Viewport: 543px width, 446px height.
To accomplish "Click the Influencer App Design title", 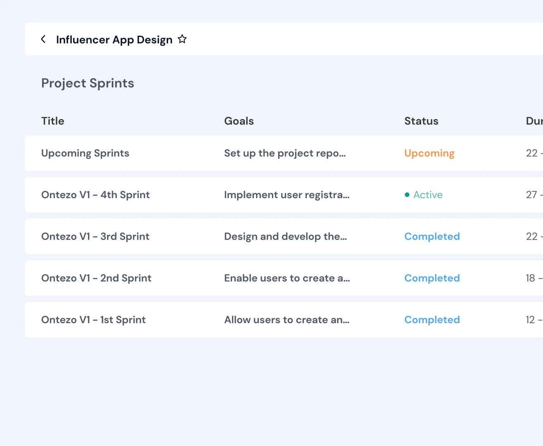I will (114, 39).
